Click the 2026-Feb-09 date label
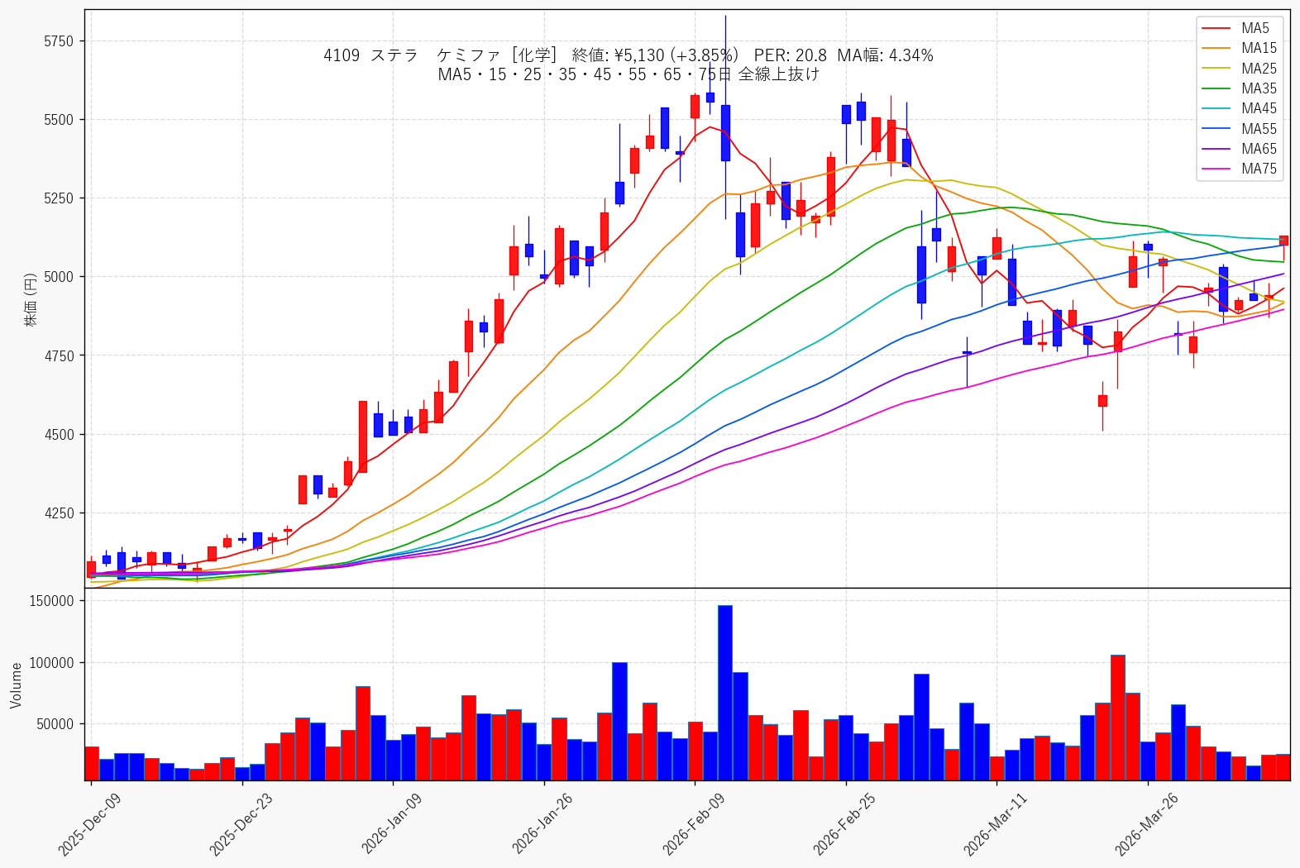 point(693,824)
